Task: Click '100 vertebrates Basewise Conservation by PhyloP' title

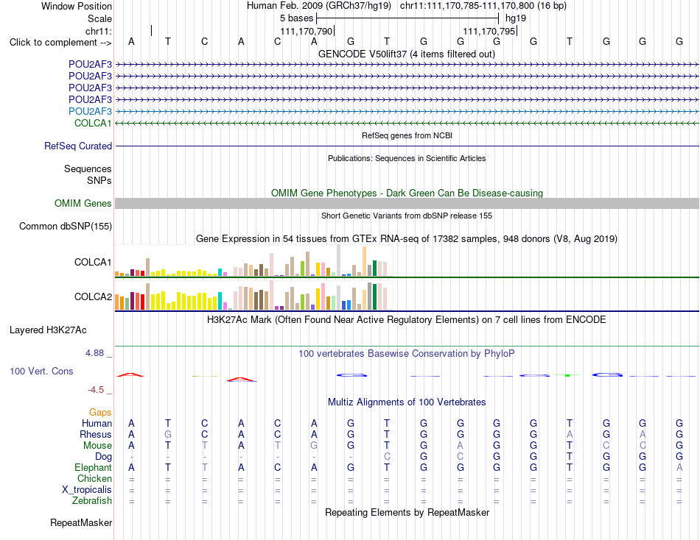Action: click(x=407, y=354)
